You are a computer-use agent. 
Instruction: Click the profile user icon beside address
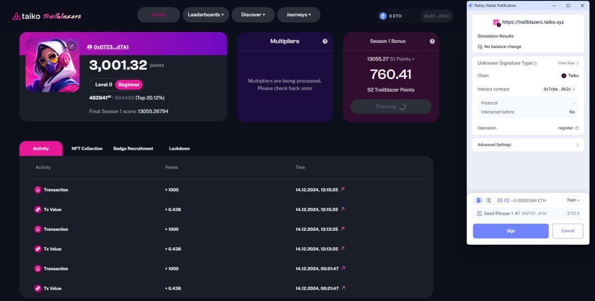click(90, 47)
